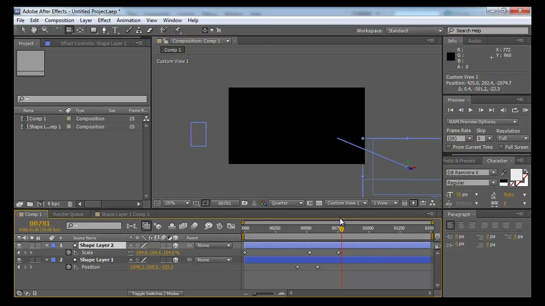The width and height of the screenshot is (545, 306).
Task: Open the Graph Editor in timeline
Action: (x=231, y=226)
